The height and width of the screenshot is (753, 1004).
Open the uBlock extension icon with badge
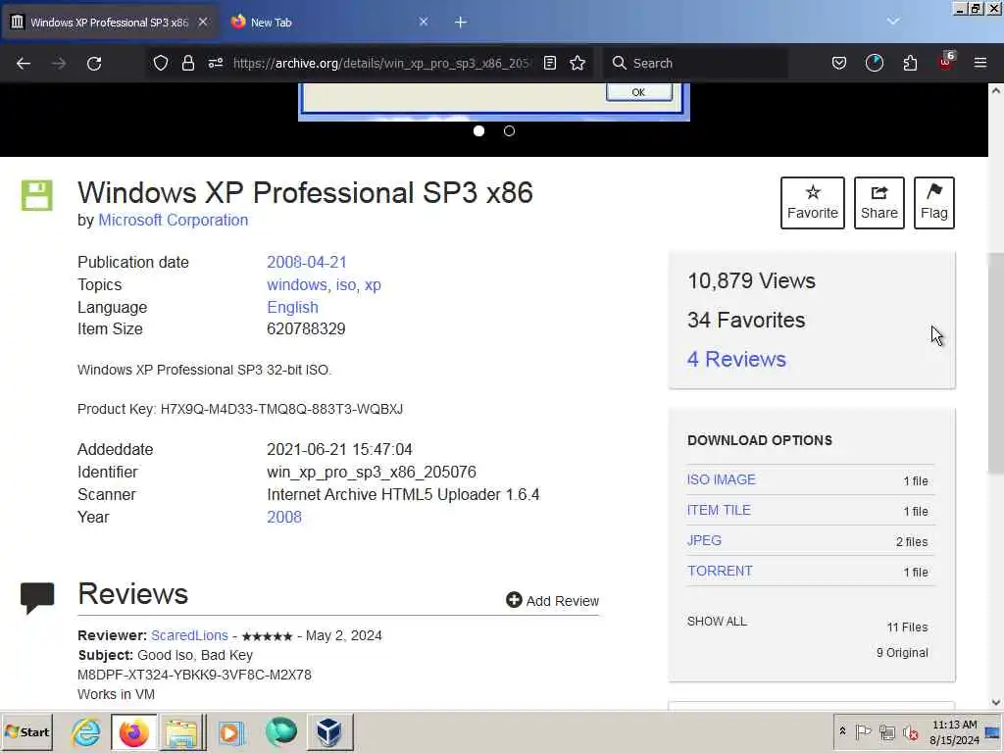(947, 62)
